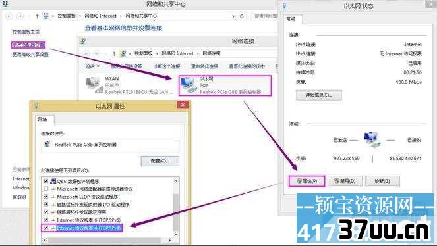Go back in 网络连接 window
The height and width of the screenshot is (246, 437).
87,53
